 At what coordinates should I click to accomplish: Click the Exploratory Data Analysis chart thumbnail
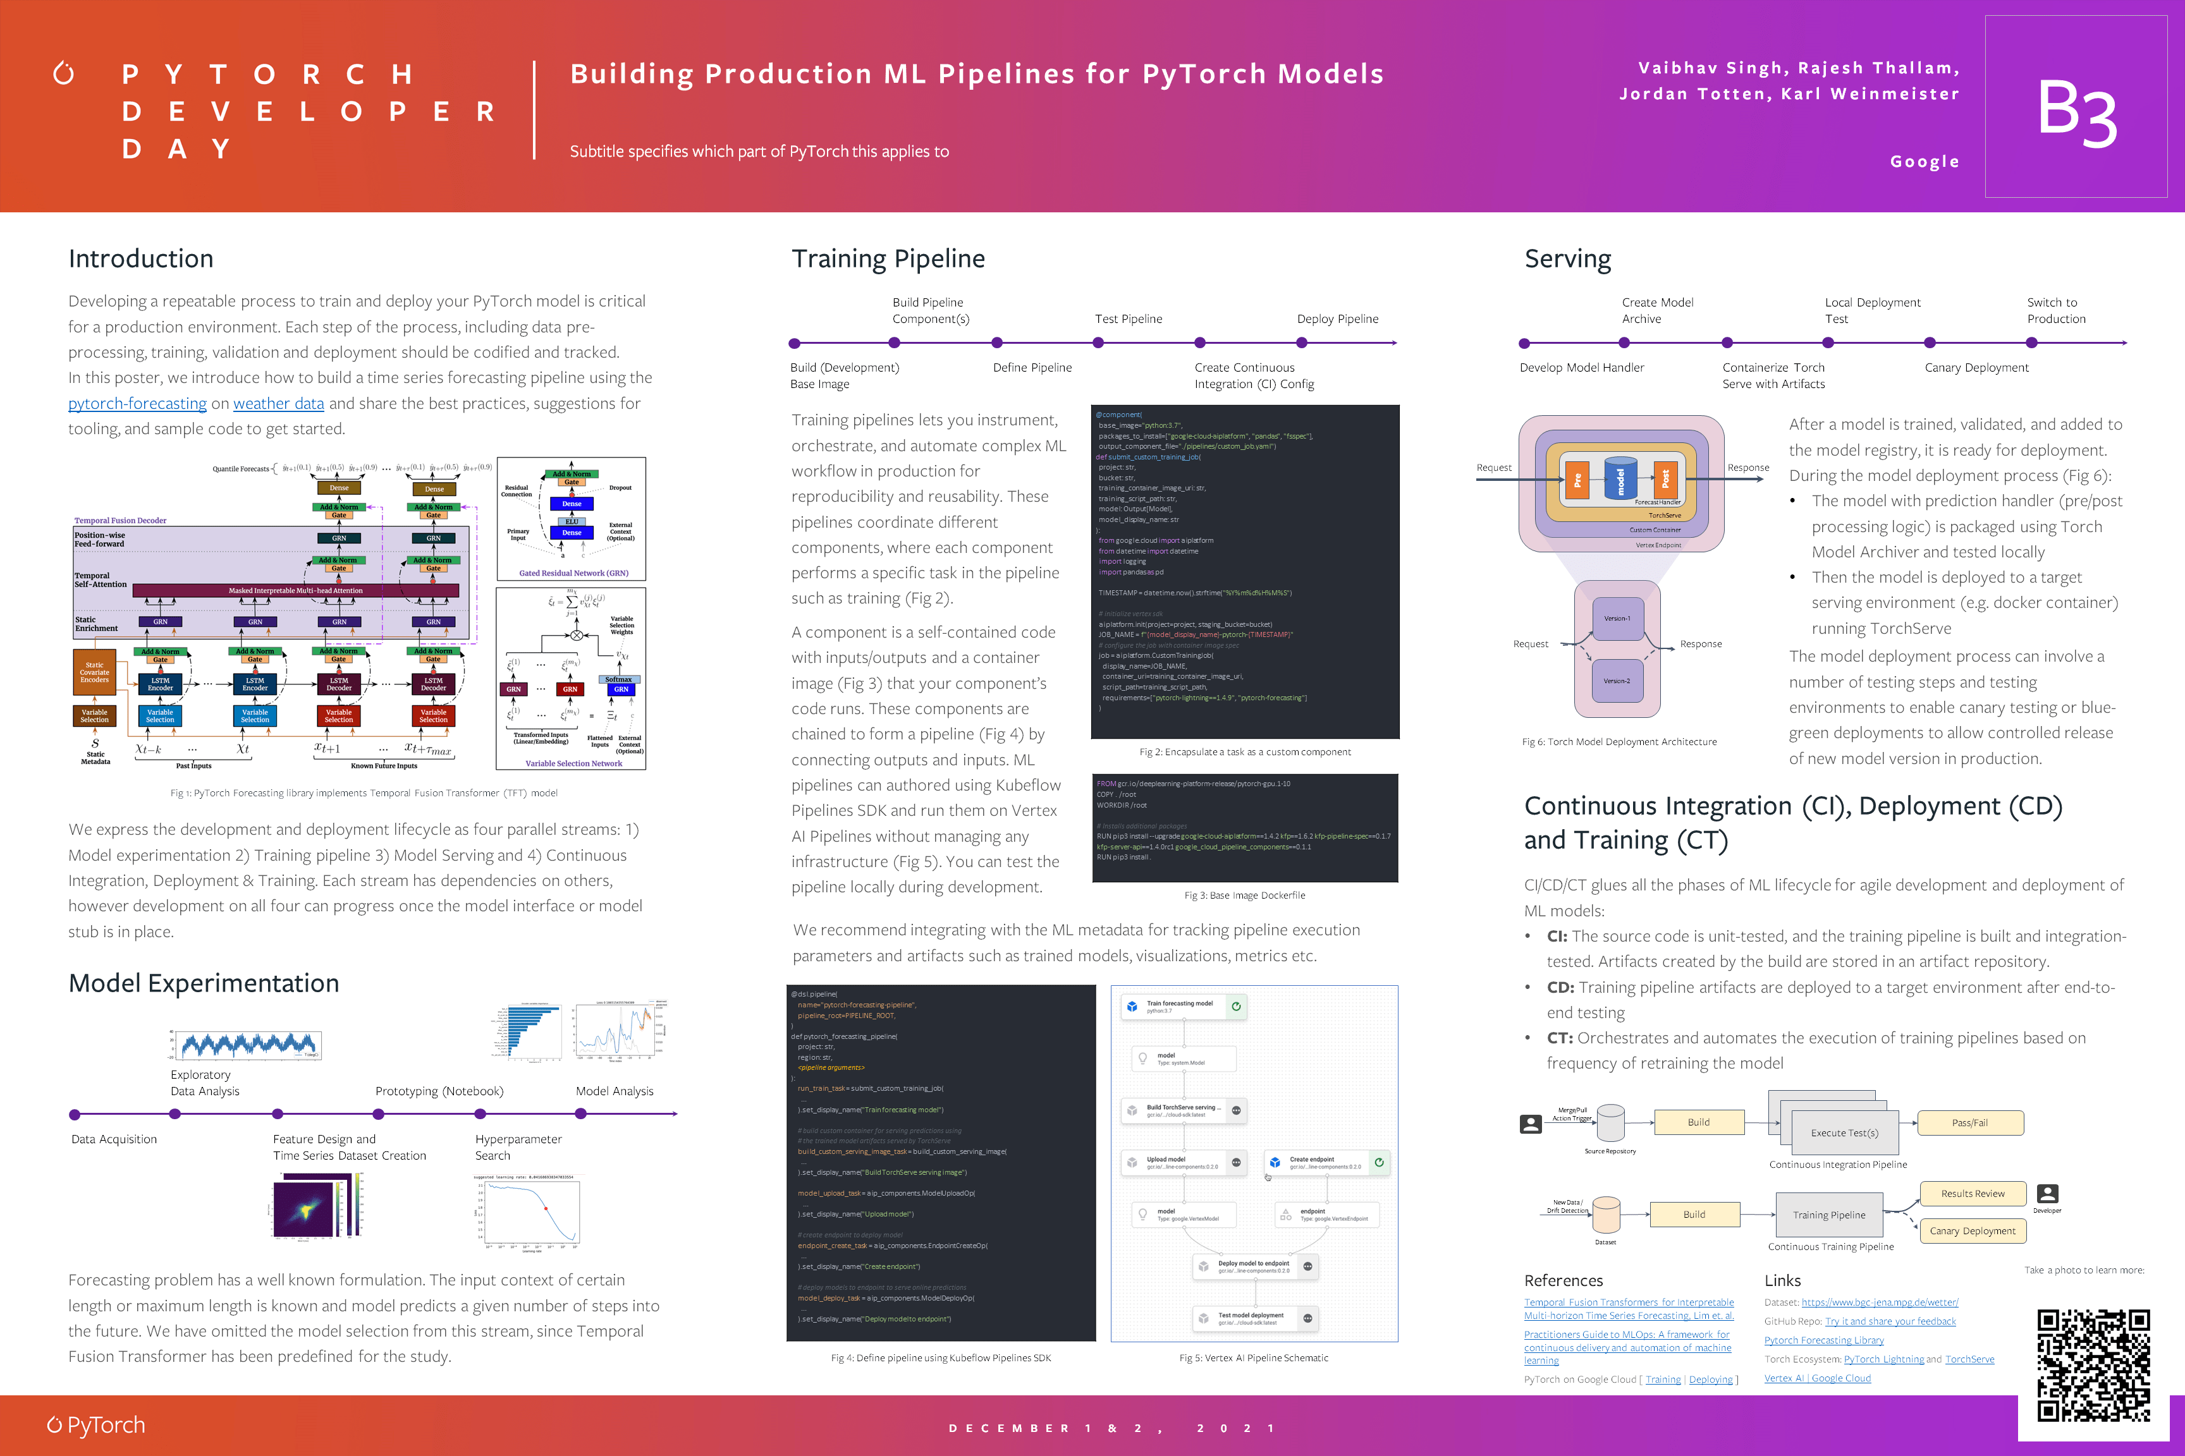click(247, 1045)
